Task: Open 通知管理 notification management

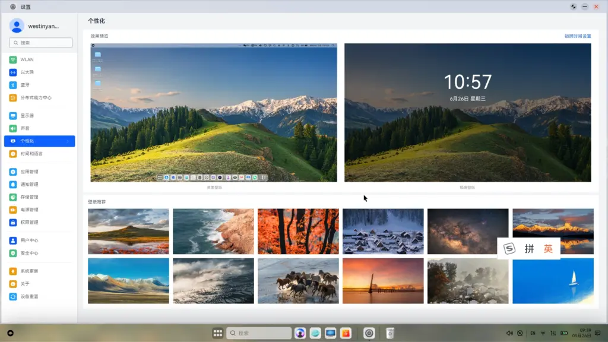Action: (29, 185)
